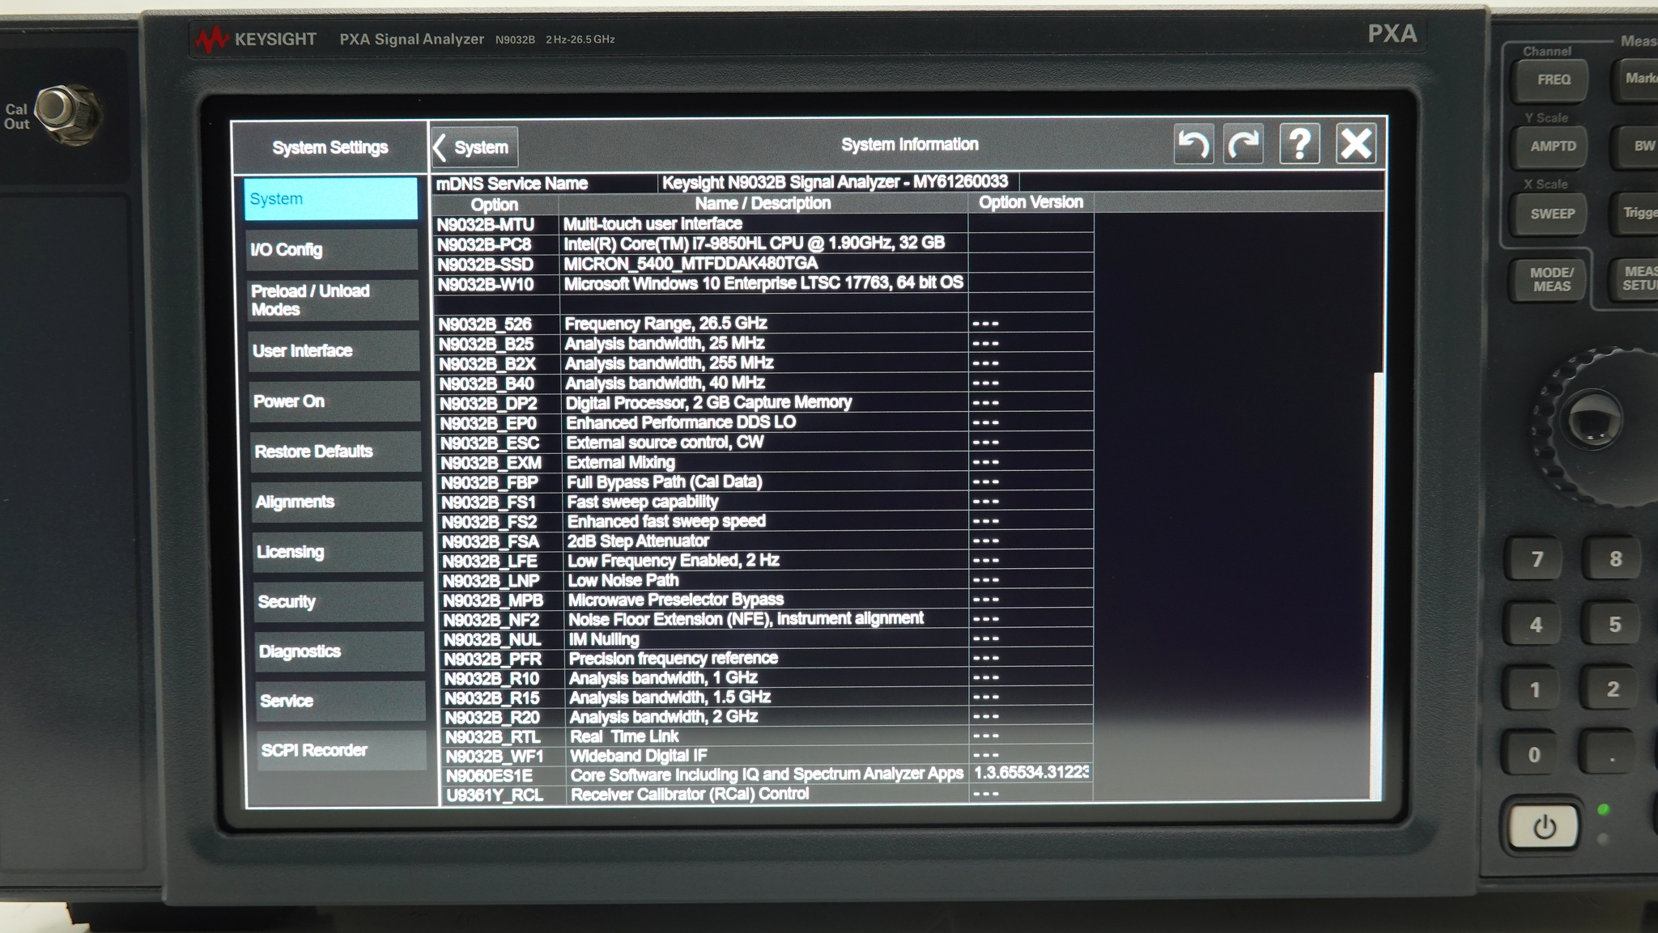Viewport: 1658px width, 933px height.
Task: Open the Service tab
Action: click(x=340, y=701)
